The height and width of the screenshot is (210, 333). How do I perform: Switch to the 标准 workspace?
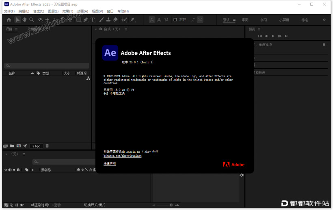(x=305, y=20)
